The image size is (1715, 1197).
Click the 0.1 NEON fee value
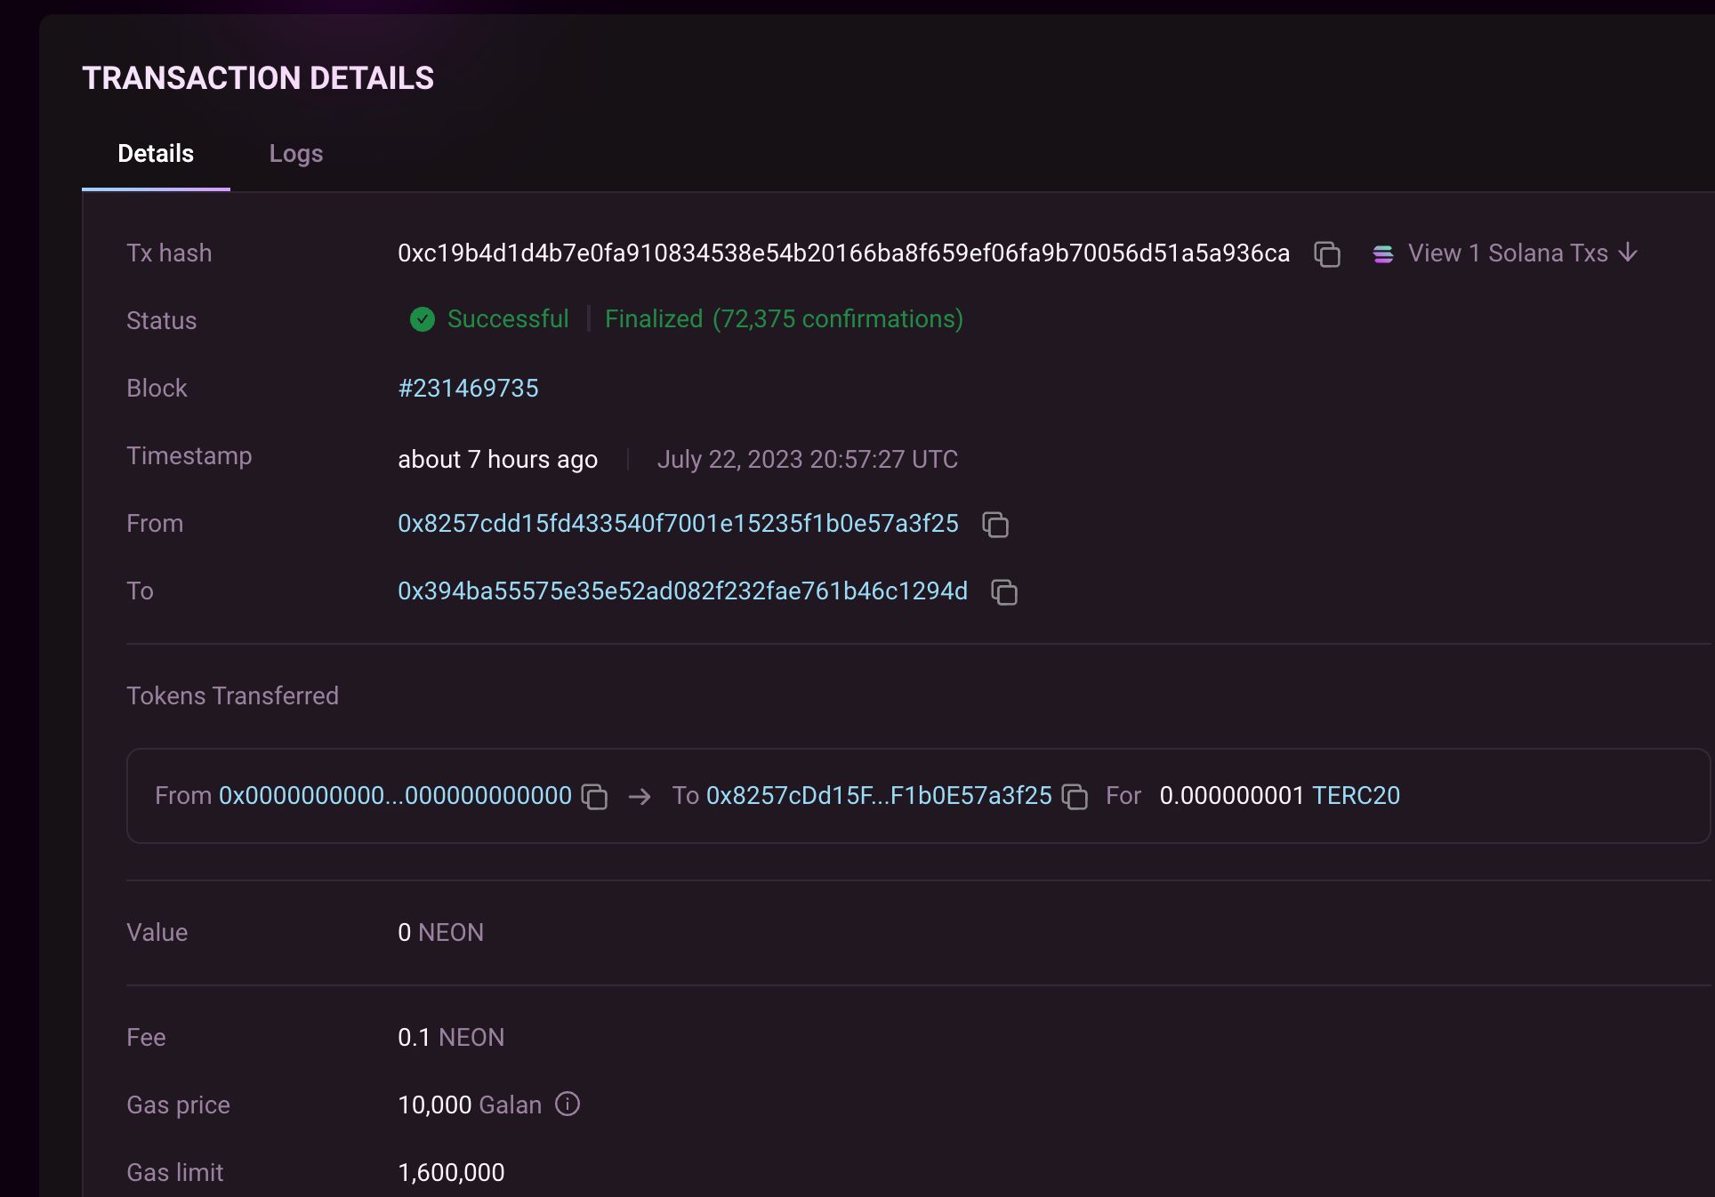(x=451, y=1038)
